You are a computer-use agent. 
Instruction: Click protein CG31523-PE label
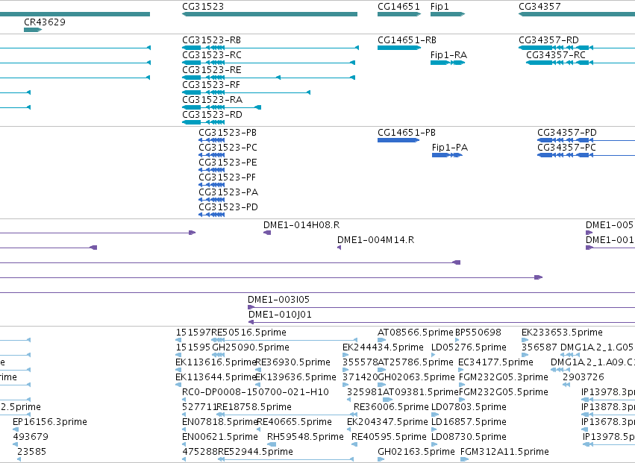pos(228,163)
